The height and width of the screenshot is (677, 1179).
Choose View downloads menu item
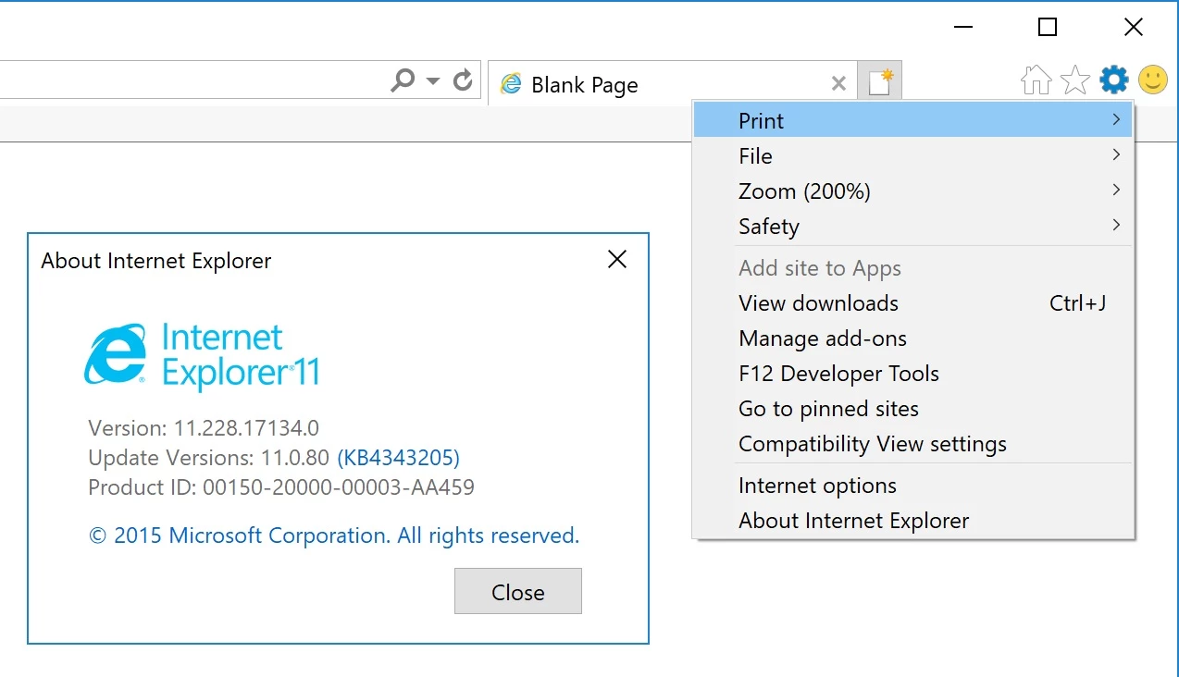click(x=912, y=303)
